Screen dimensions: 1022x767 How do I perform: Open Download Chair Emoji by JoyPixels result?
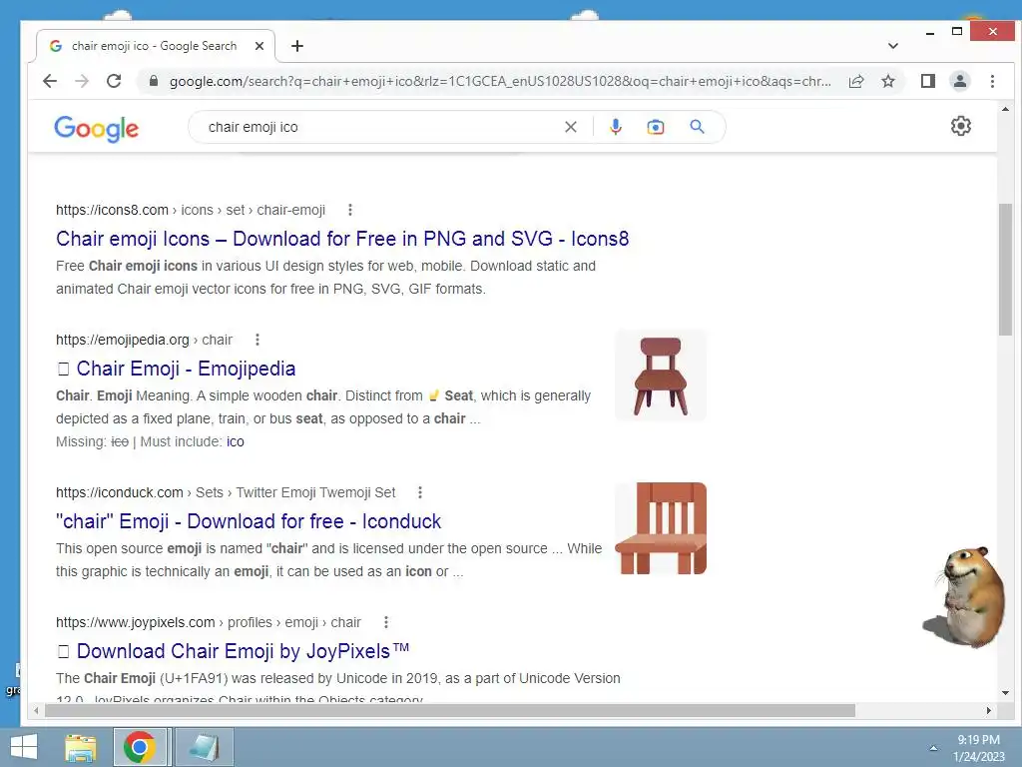(x=233, y=651)
